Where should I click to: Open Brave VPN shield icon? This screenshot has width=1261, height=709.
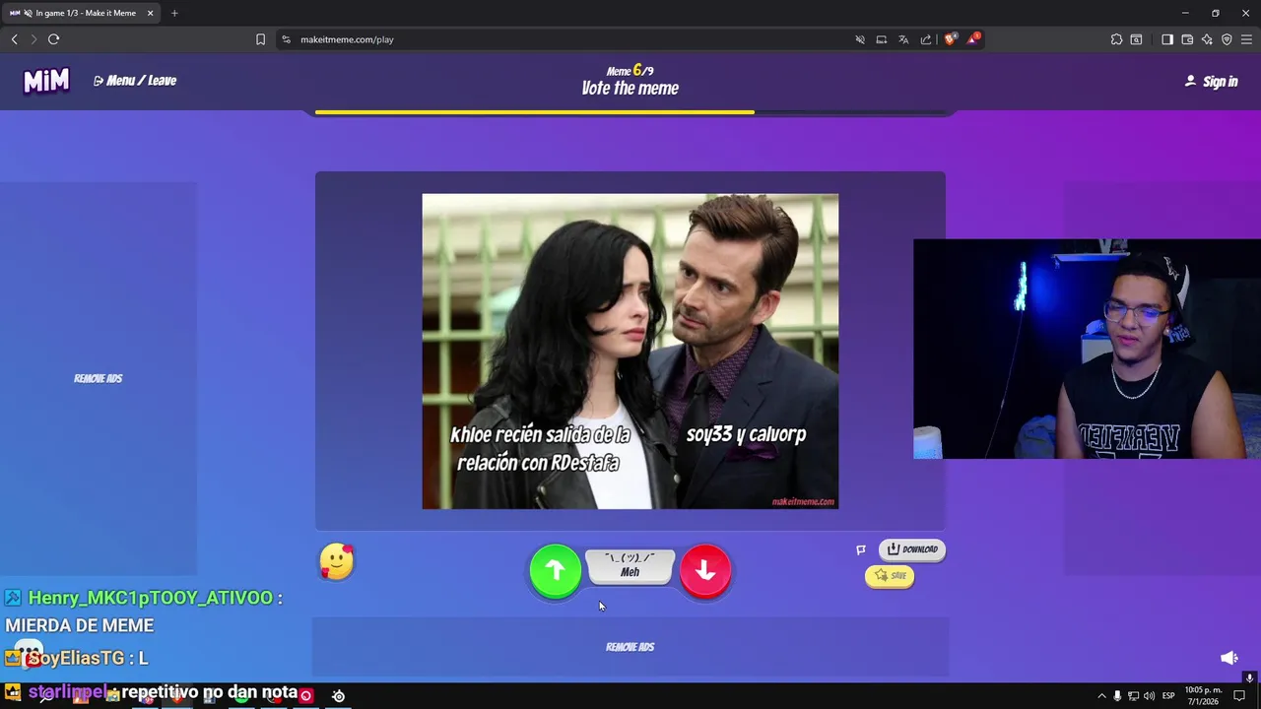[1227, 39]
